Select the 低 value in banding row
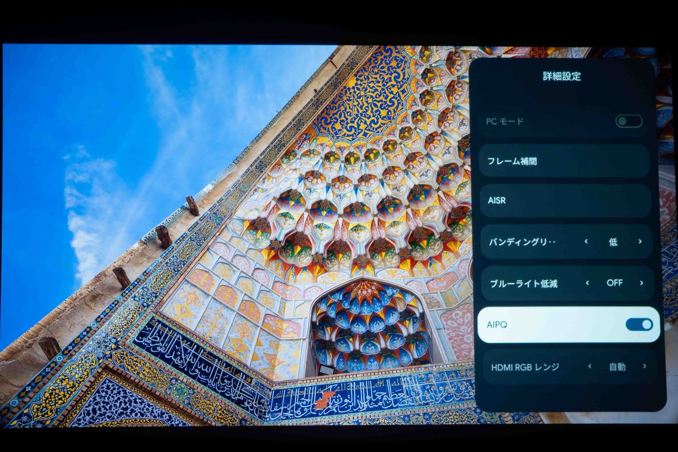The height and width of the screenshot is (452, 678). [613, 242]
